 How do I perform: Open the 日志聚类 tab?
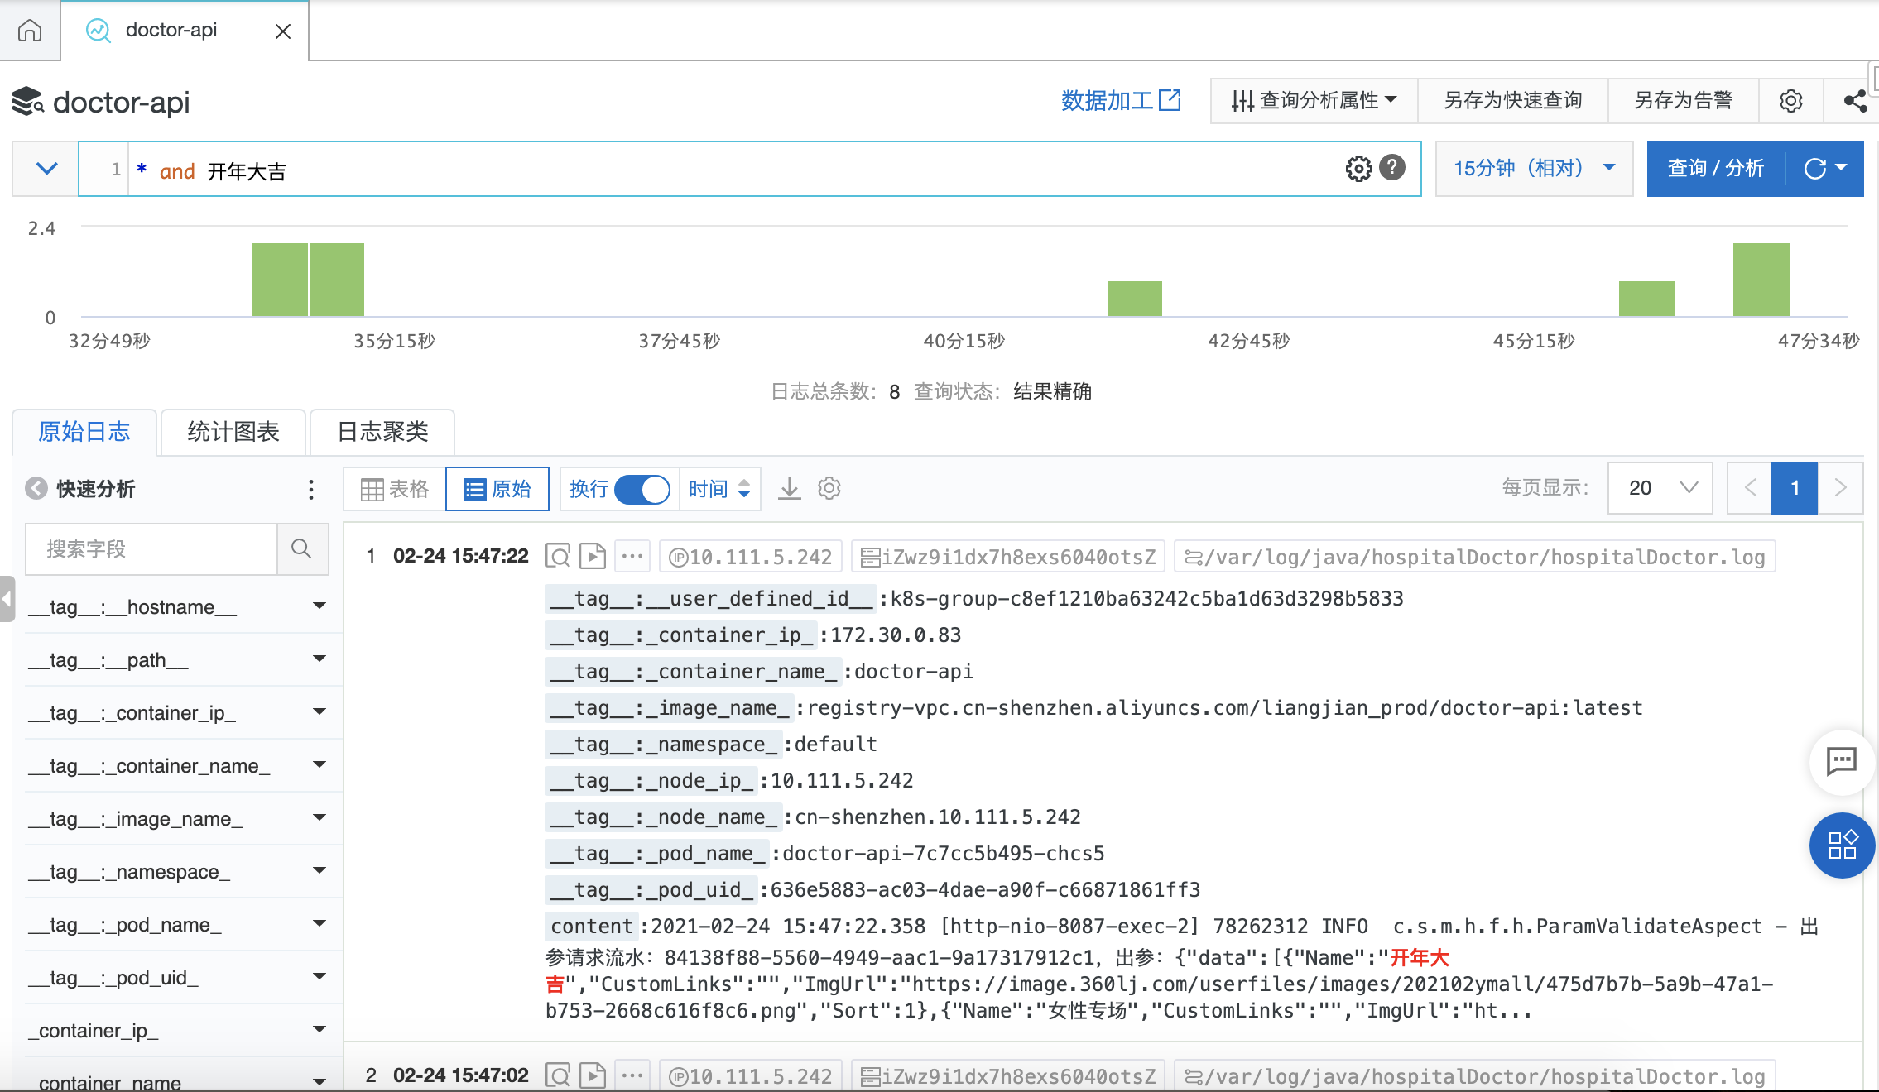tap(382, 432)
